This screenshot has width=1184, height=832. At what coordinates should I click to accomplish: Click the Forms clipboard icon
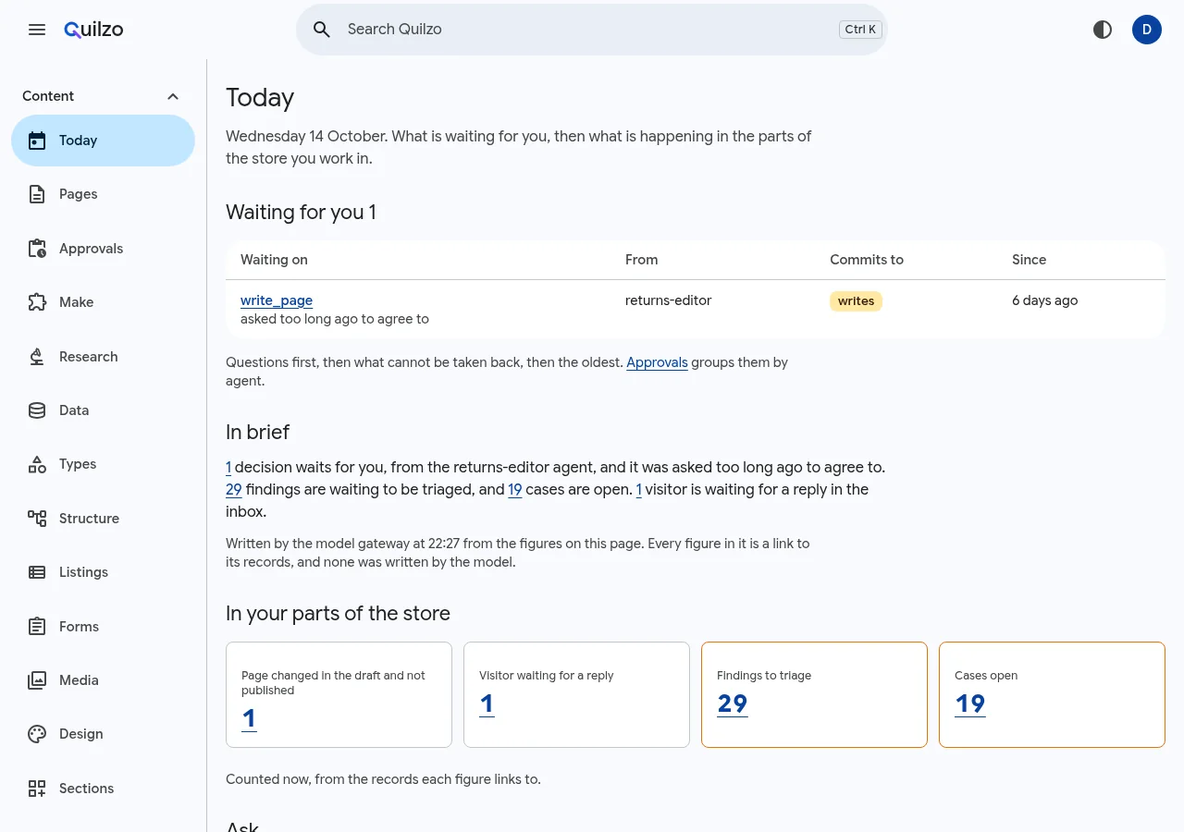coord(37,627)
